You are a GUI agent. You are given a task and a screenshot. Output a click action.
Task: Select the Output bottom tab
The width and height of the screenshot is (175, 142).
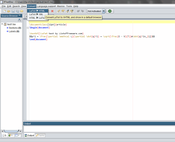point(29,135)
